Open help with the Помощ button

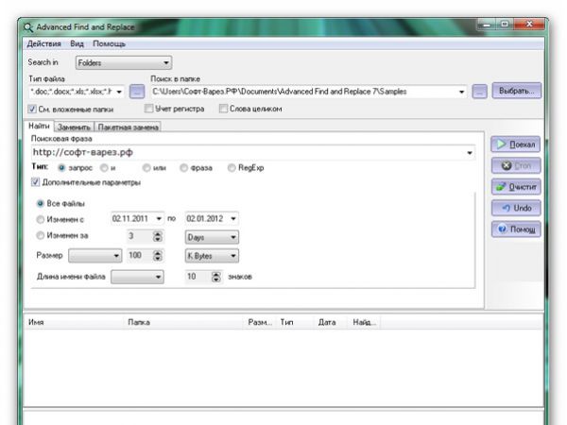(x=515, y=229)
